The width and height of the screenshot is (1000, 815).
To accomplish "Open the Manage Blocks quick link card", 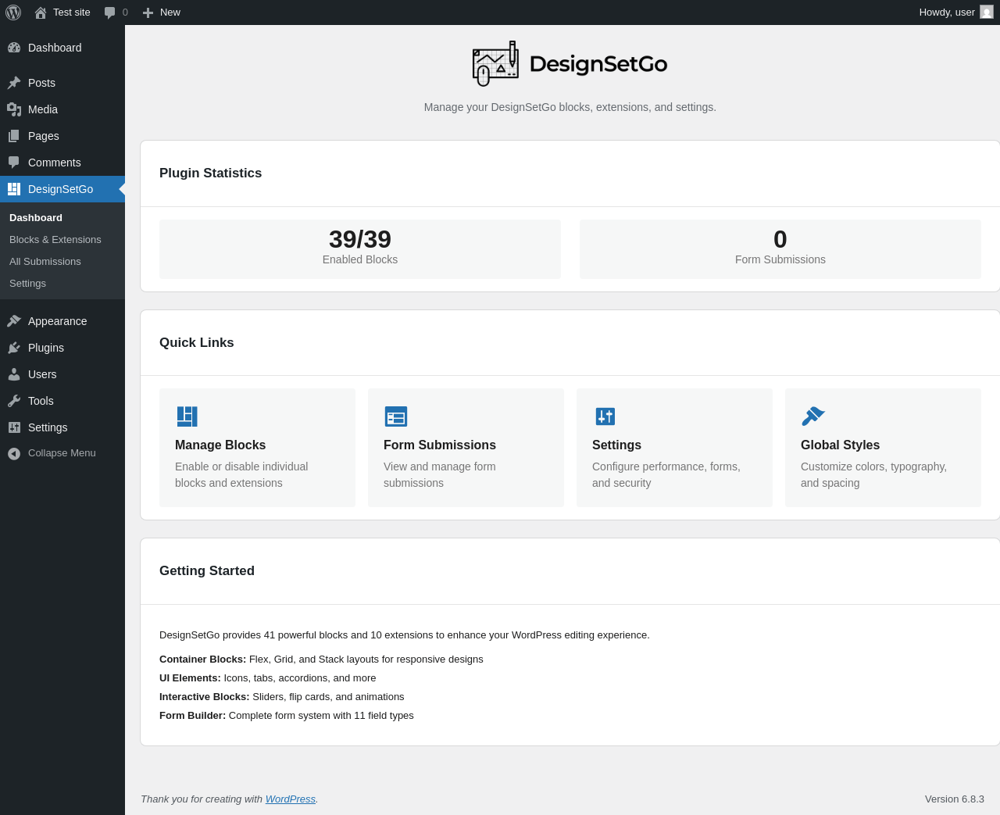I will 257,448.
